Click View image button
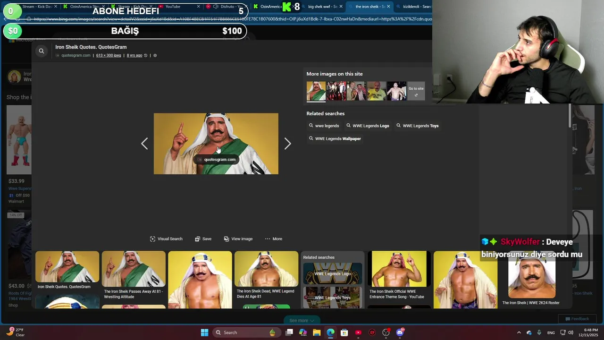This screenshot has width=604, height=340. pos(238,239)
